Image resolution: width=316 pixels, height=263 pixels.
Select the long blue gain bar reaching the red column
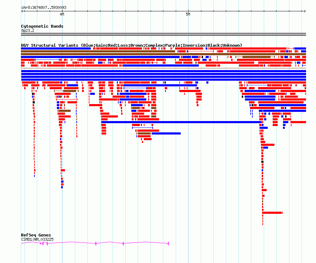(x=181, y=122)
